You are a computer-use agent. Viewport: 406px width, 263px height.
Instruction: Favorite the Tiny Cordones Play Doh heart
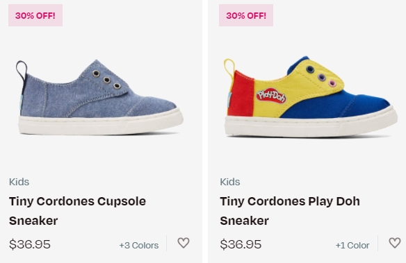coord(395,243)
